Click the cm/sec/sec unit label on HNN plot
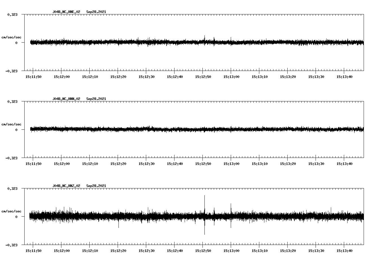 pyautogui.click(x=11, y=124)
